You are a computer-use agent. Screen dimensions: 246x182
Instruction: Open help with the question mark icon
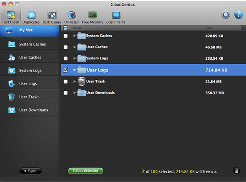(x=238, y=15)
